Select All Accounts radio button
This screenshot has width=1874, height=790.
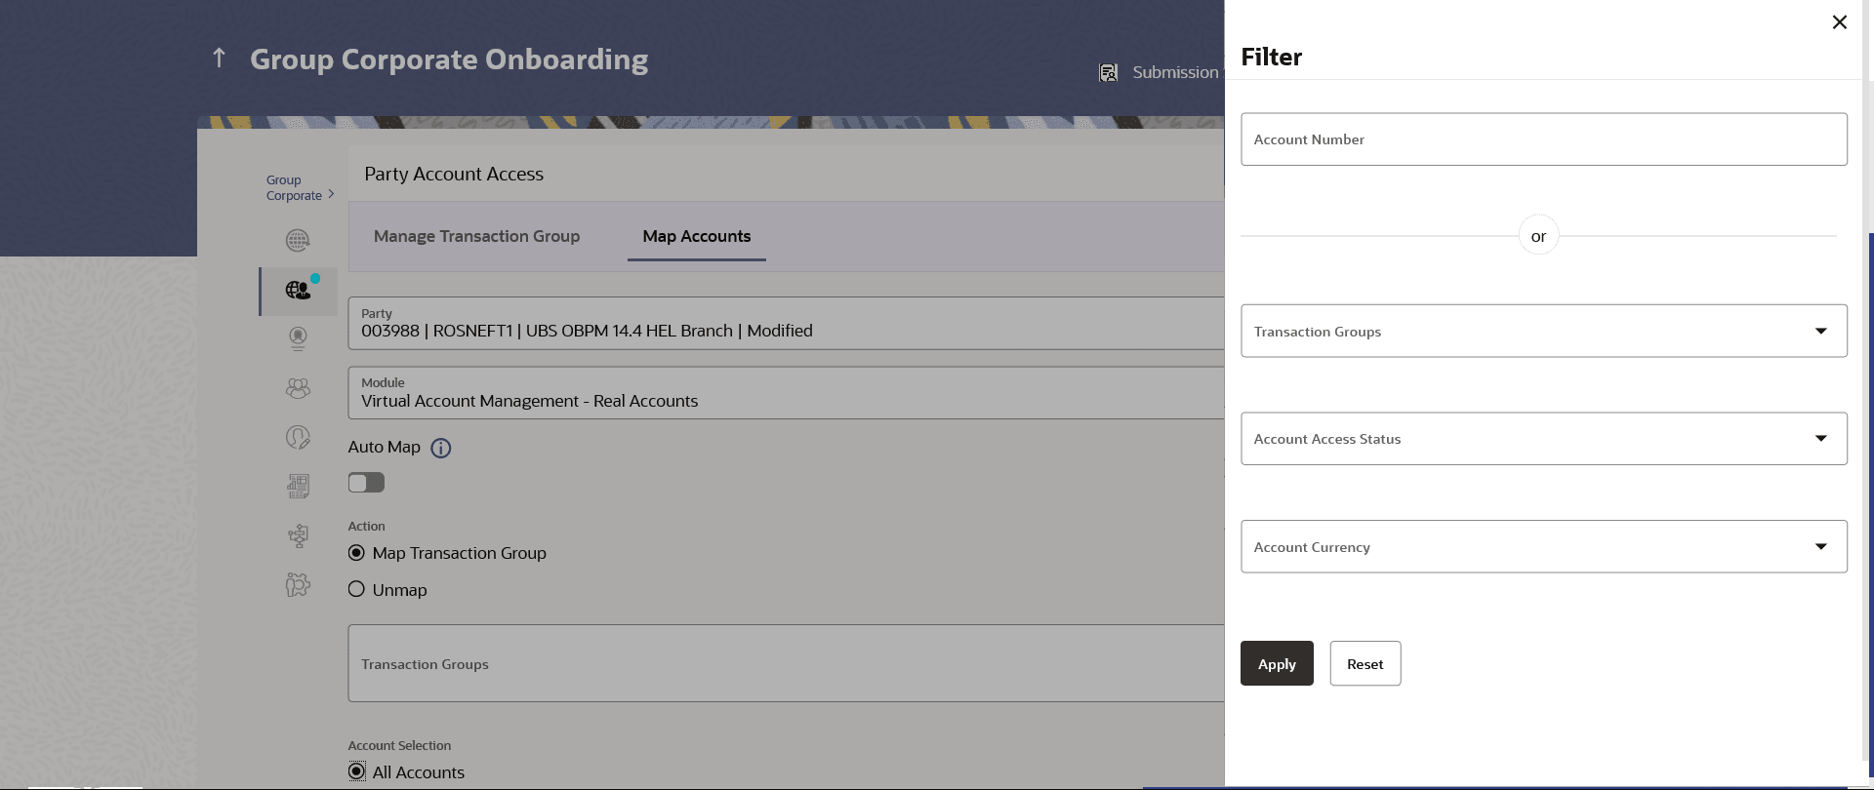pyautogui.click(x=357, y=771)
